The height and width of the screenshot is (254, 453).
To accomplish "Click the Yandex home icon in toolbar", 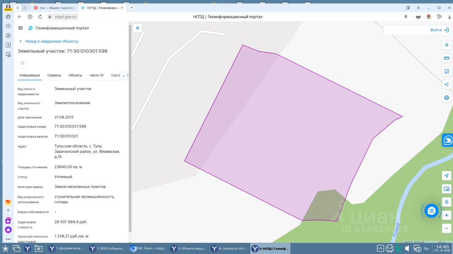I will (30, 17).
